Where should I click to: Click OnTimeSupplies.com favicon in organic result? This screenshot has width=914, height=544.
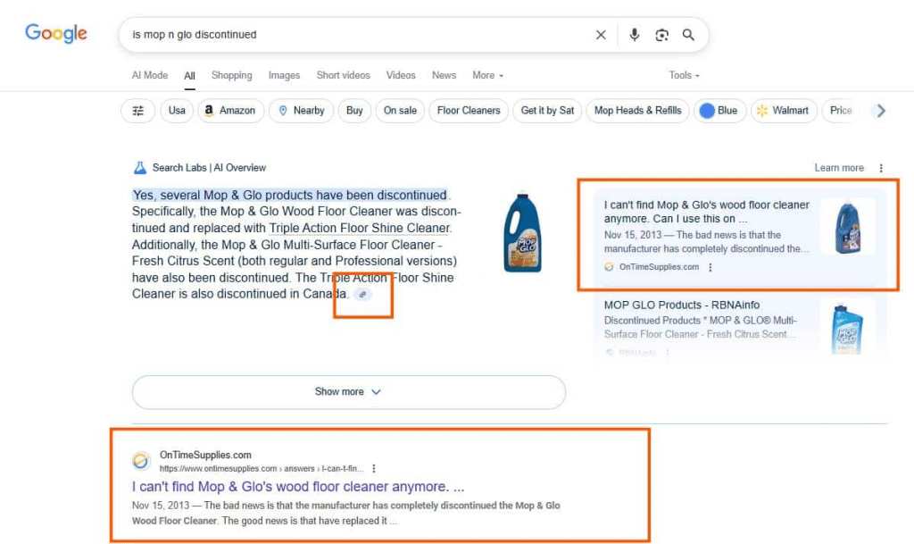point(140,461)
